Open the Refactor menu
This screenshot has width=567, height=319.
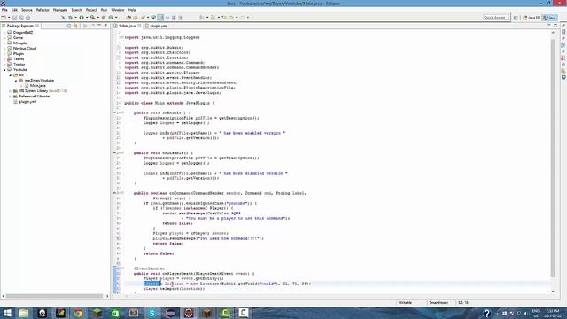(x=43, y=10)
